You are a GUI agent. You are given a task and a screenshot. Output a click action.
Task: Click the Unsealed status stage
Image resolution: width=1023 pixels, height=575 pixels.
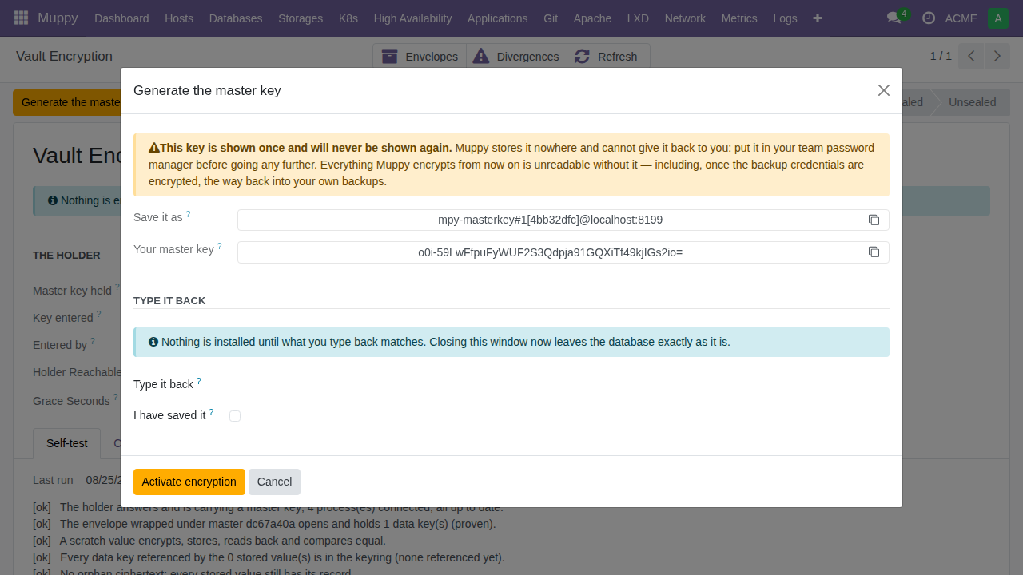point(972,102)
